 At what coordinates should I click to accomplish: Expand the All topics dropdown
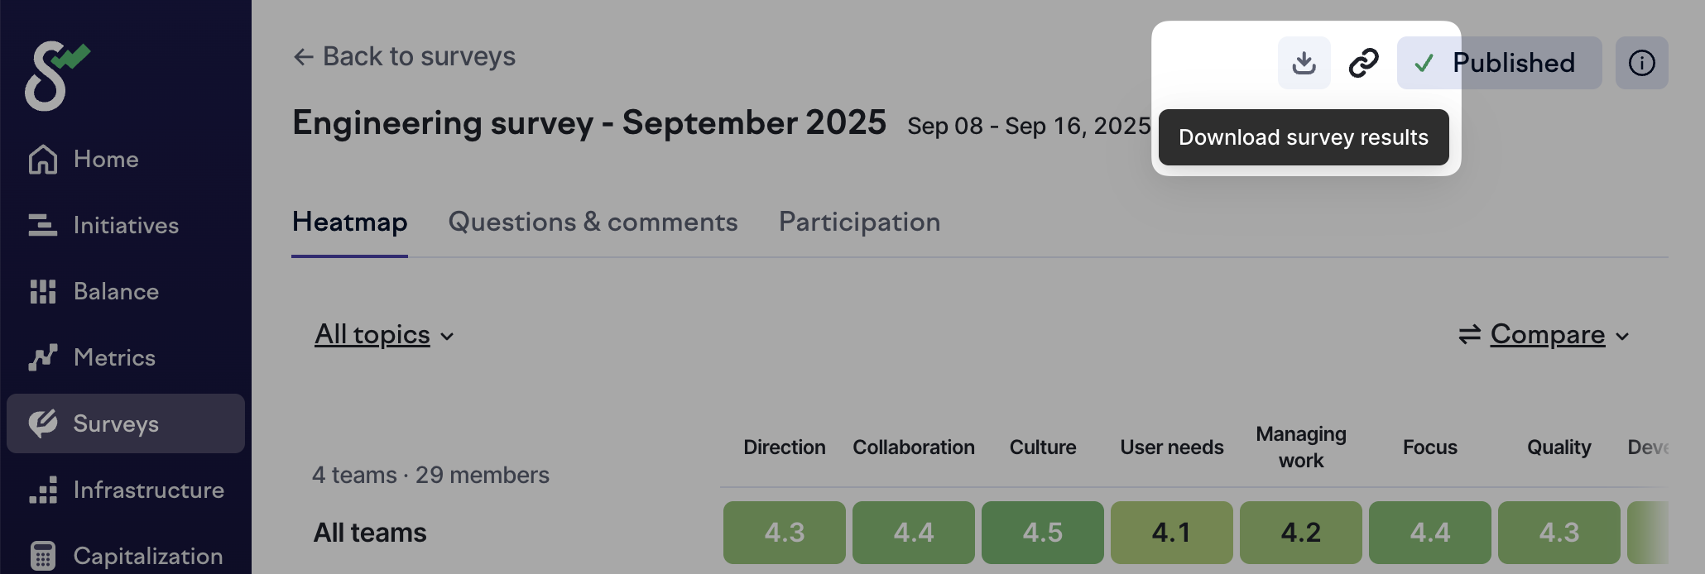pos(384,335)
